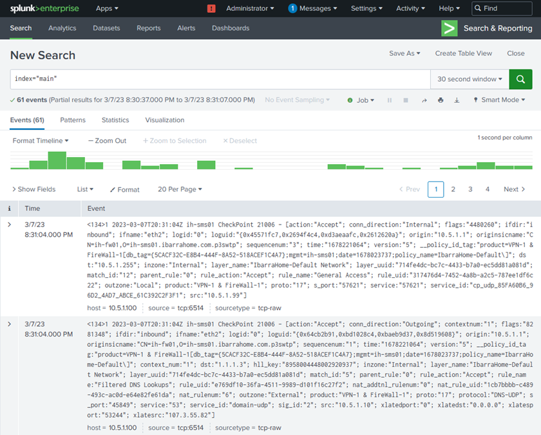
Task: Click the Search & Reporting app icon
Action: click(x=450, y=28)
